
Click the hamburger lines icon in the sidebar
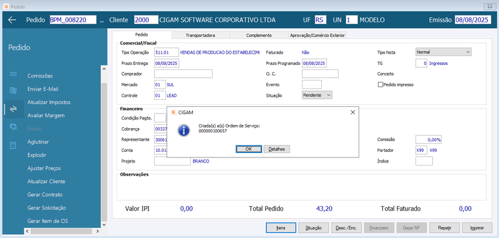coord(13,74)
